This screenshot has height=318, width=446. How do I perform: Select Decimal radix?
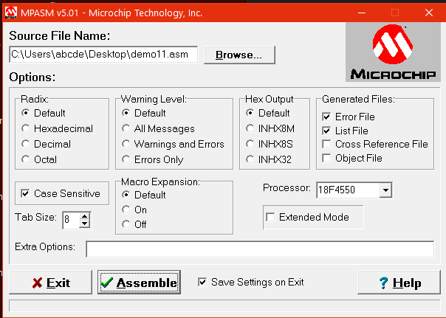(26, 144)
